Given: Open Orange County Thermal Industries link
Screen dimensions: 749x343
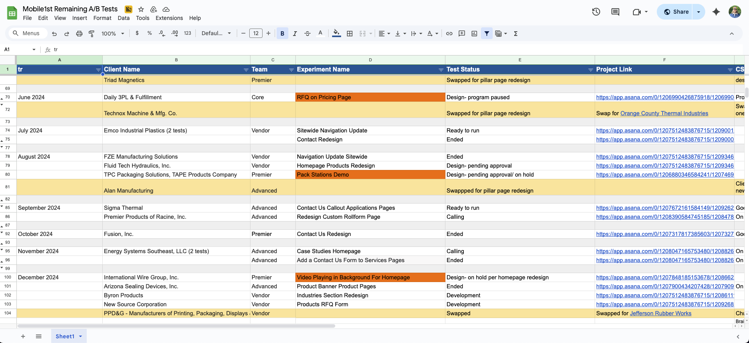Looking at the screenshot, I should click(664, 113).
